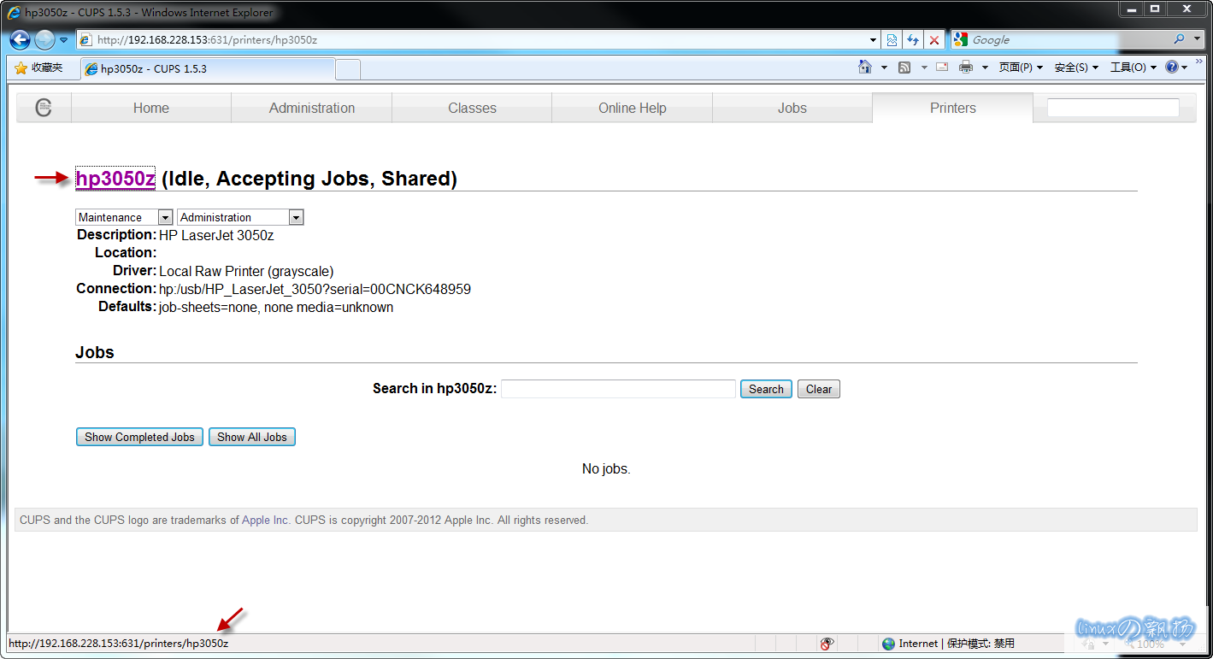Open the Favorites star button
Image resolution: width=1213 pixels, height=659 pixels.
coord(38,68)
